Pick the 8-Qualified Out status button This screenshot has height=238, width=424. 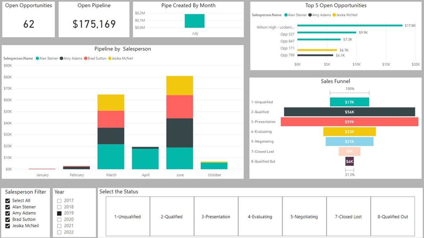pos(393,217)
